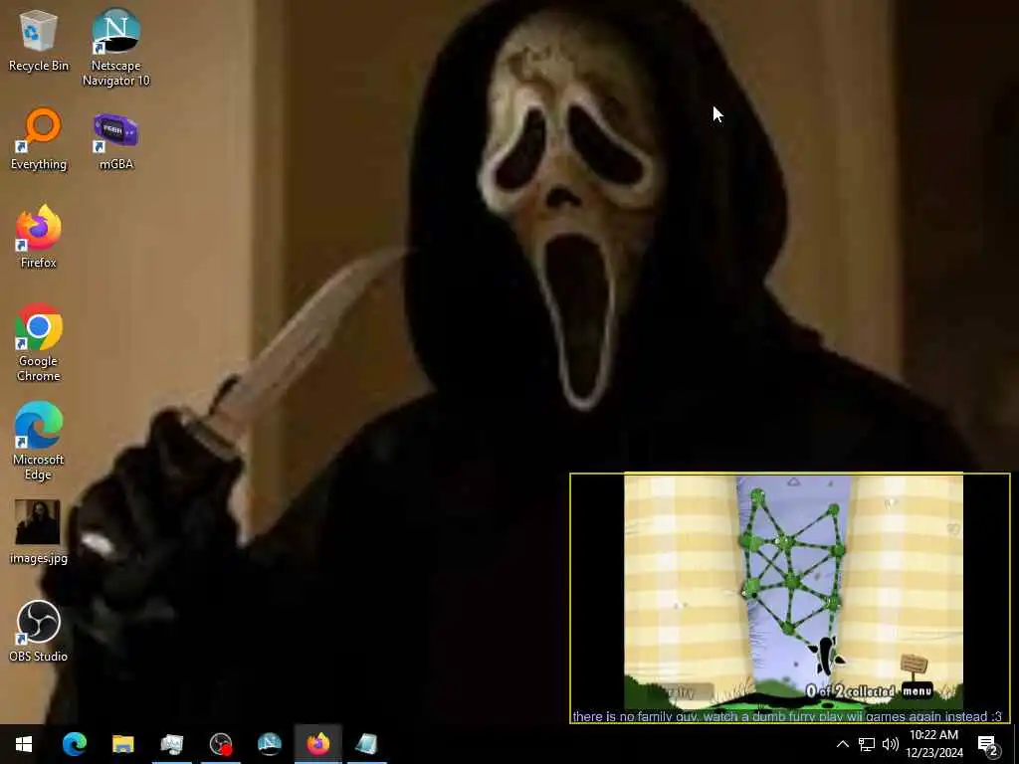The width and height of the screenshot is (1019, 764).
Task: Select the Google Chrome desktop shortcut
Action: (39, 342)
